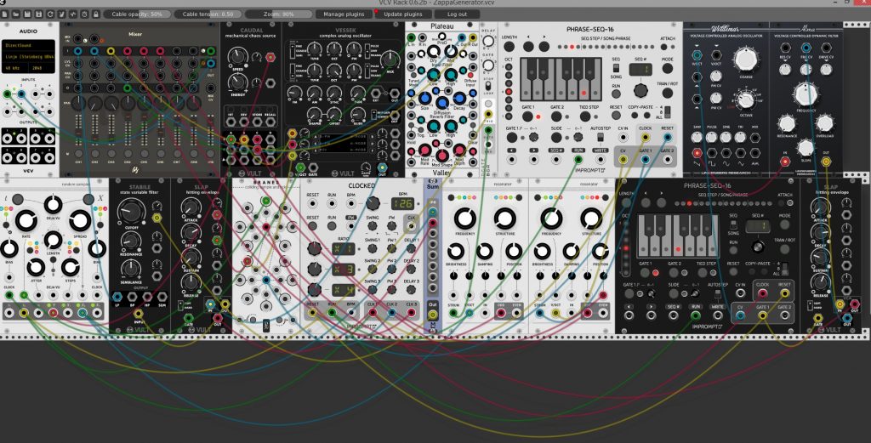The height and width of the screenshot is (443, 871).
Task: Click RESET button on top PHRASE-SEQ-16
Action: (x=616, y=116)
